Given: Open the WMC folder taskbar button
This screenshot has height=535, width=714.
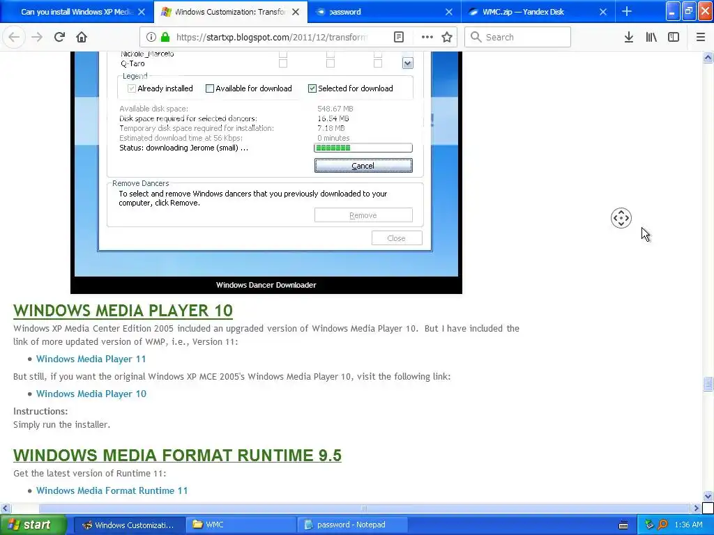Looking at the screenshot, I should tap(241, 525).
